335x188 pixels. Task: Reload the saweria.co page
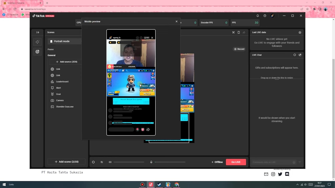coord(15,9)
